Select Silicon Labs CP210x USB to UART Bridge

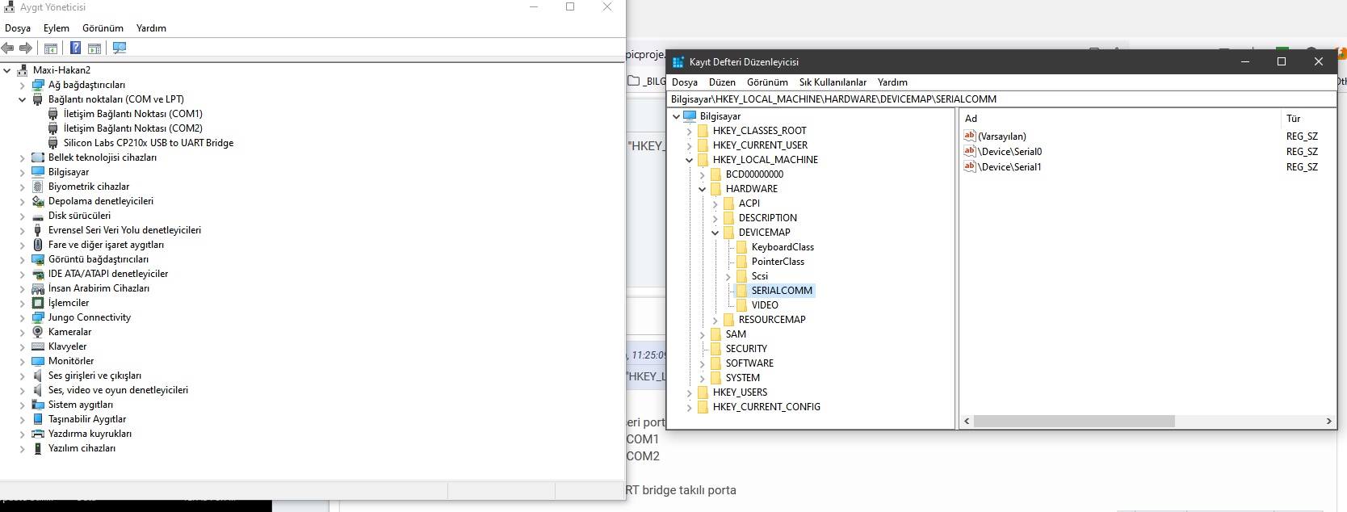(x=149, y=143)
